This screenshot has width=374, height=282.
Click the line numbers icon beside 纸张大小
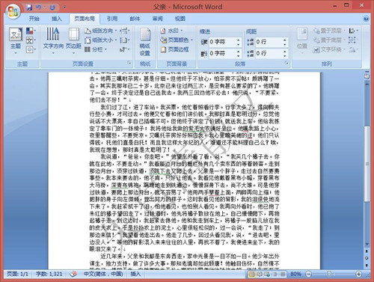point(124,40)
